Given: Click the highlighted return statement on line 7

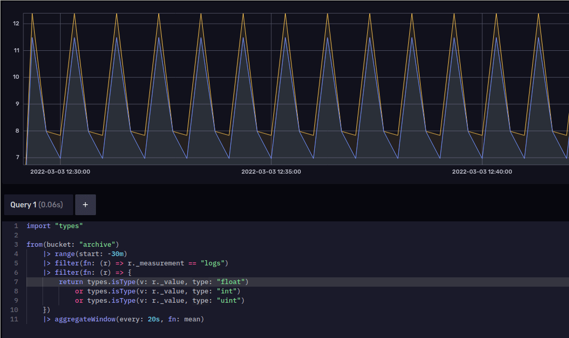Looking at the screenshot, I should (x=71, y=281).
